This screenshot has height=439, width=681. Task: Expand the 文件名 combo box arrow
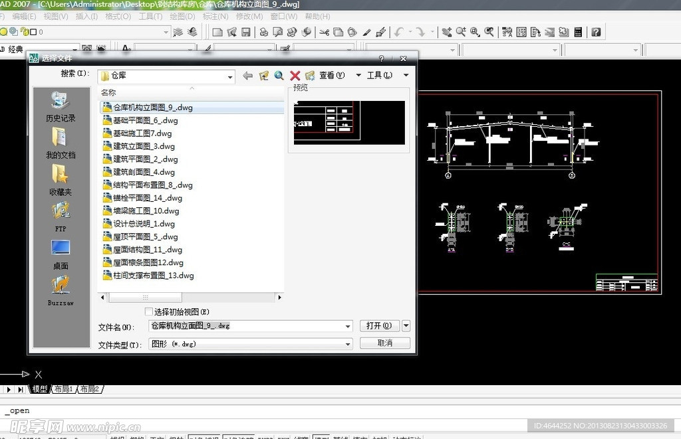point(348,326)
